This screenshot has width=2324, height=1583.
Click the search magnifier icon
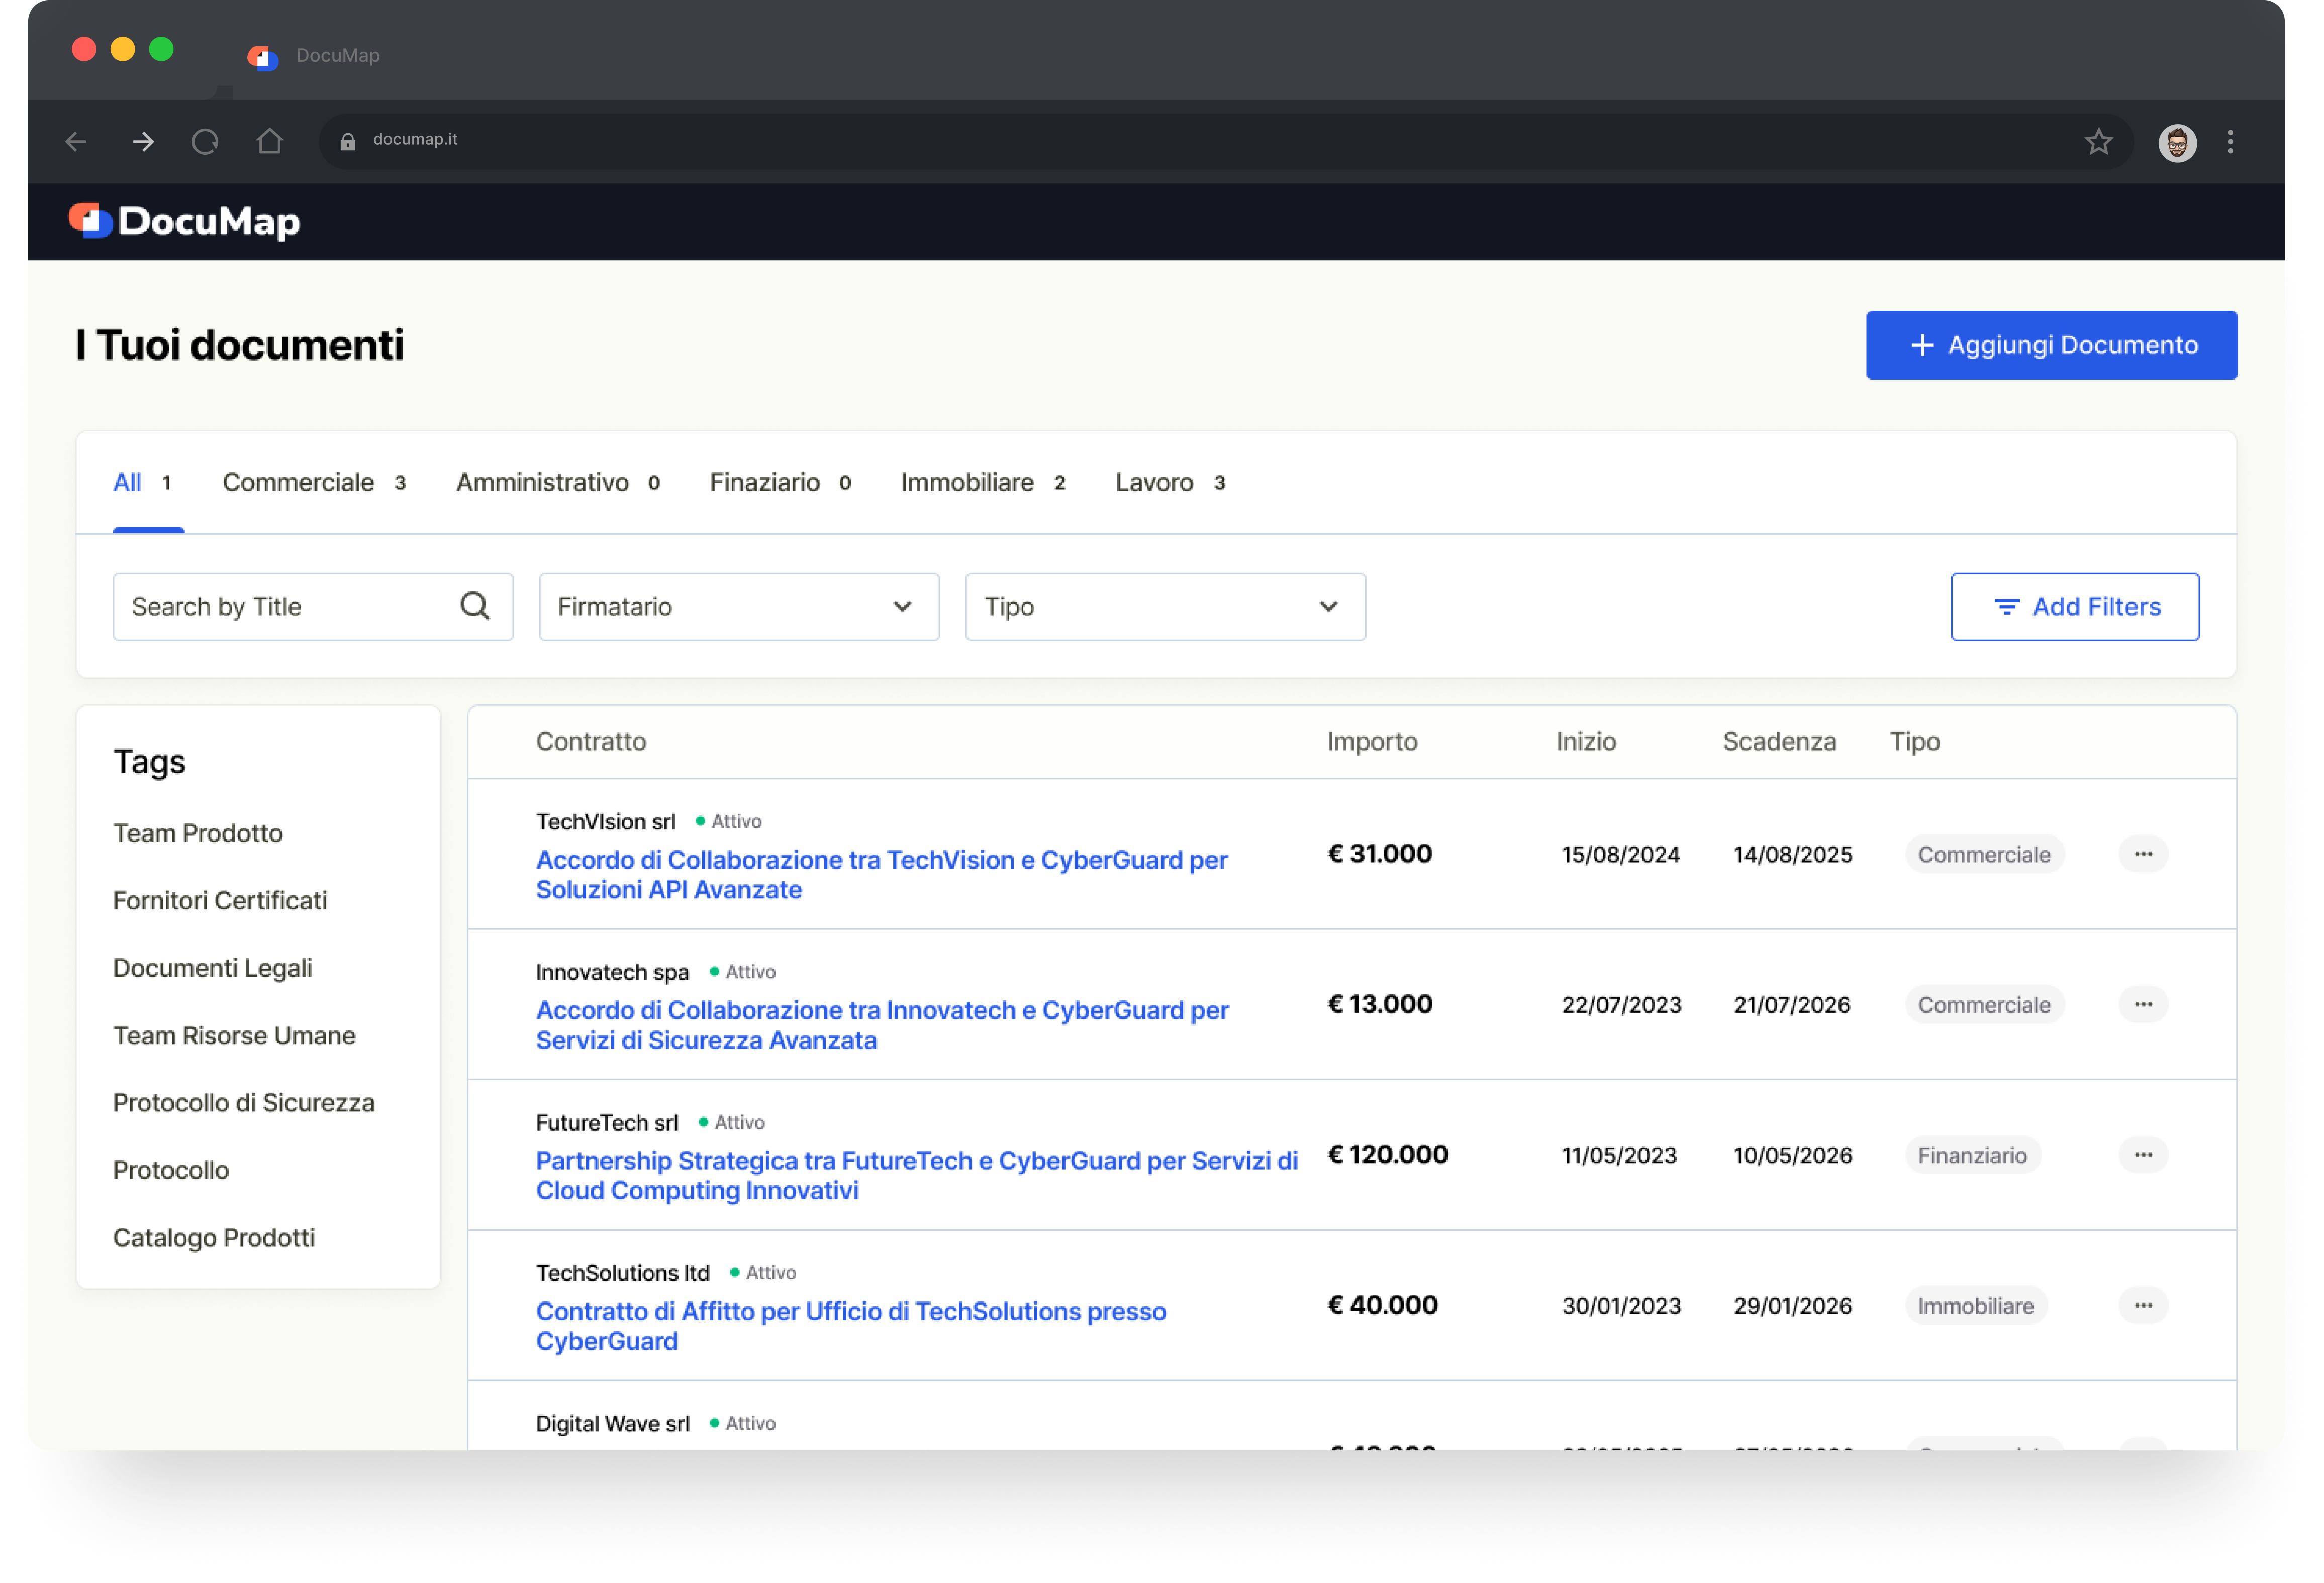(x=475, y=606)
